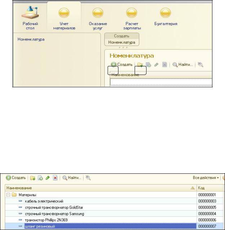Click the empty first row in upper list
The height and width of the screenshot is (230, 225).
[x=161, y=82]
